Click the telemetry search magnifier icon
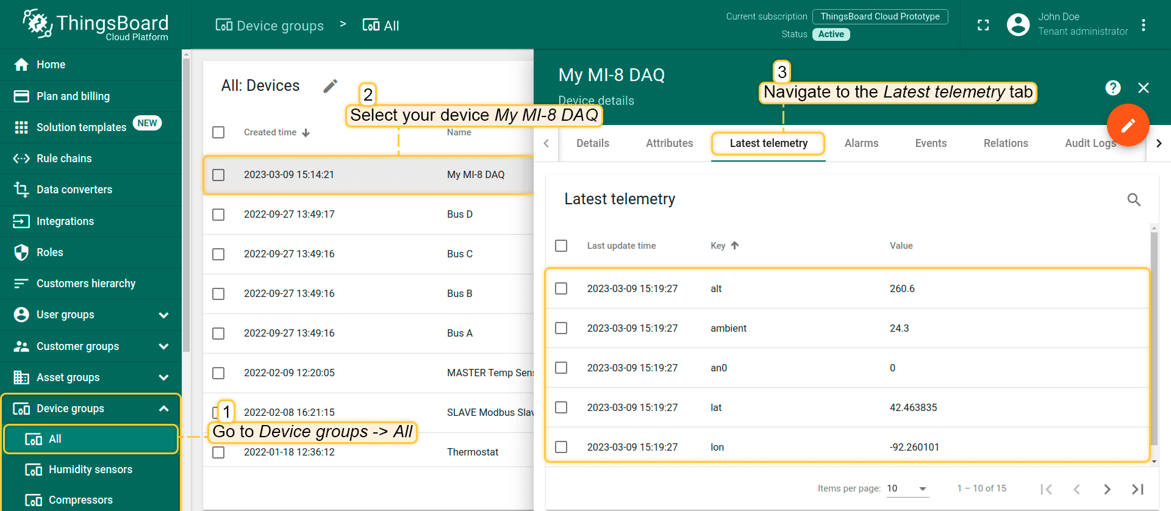 click(x=1133, y=199)
